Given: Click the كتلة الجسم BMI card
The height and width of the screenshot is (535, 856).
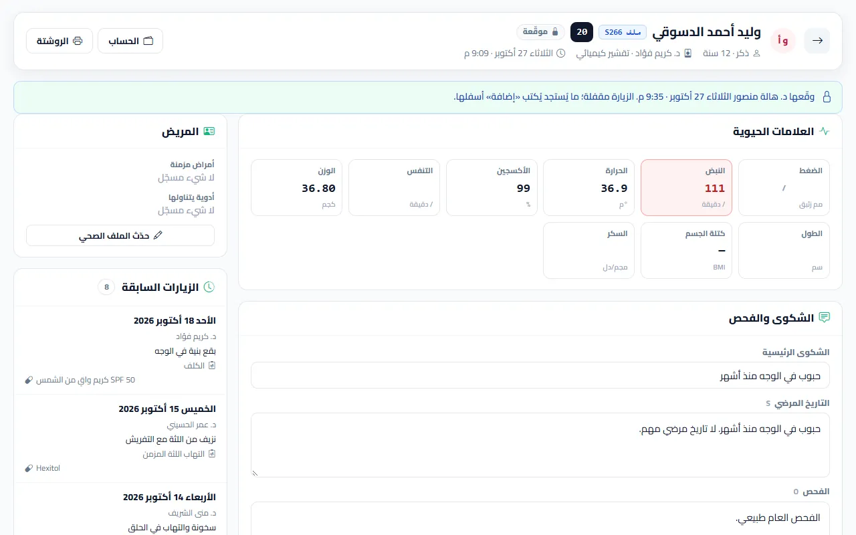Looking at the screenshot, I should [686, 250].
